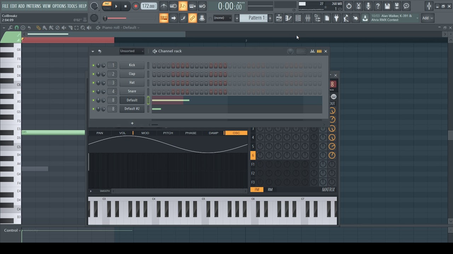Open the PATTERNS menu
This screenshot has height=254, width=453.
coord(34,6)
